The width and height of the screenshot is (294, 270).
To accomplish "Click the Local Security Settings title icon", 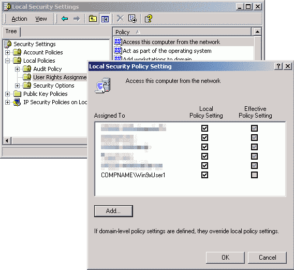I will tap(8, 7).
